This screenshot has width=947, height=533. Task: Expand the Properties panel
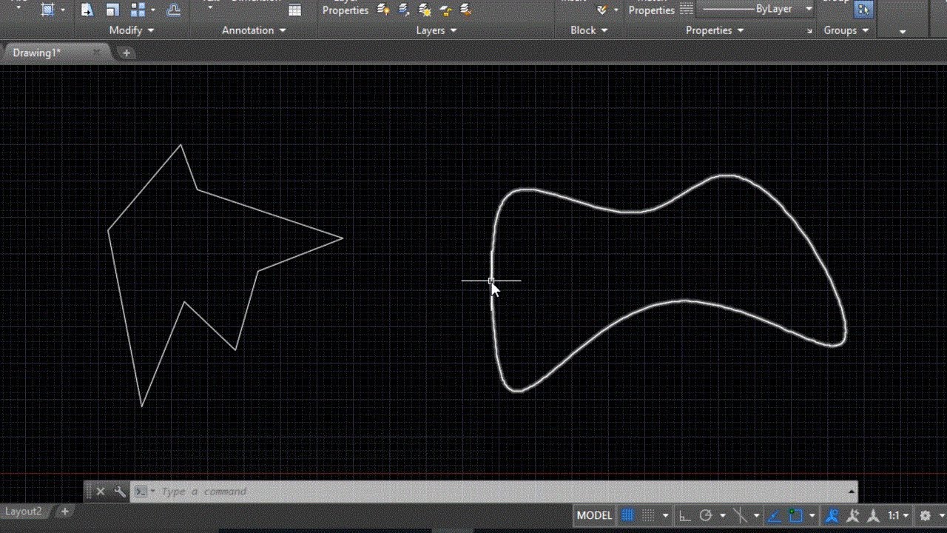(715, 30)
